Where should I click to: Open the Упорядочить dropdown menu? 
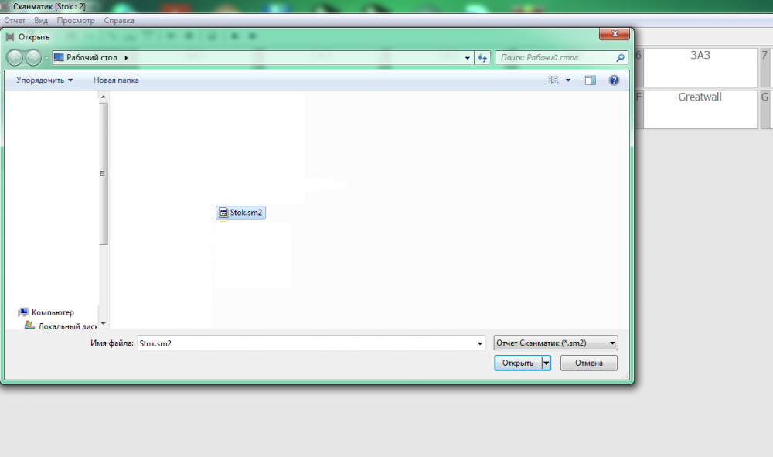pyautogui.click(x=45, y=80)
